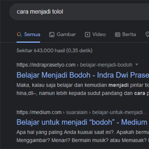Open the "Belajar Menjadi Bodoh - Indra Dwi" result
149x149 pixels.
[x=83, y=75]
